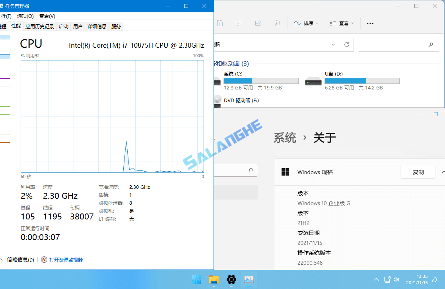Screen dimensions: 445x289
Task: Open the 排序 sort dropdown in Explorer
Action: coord(306,23)
